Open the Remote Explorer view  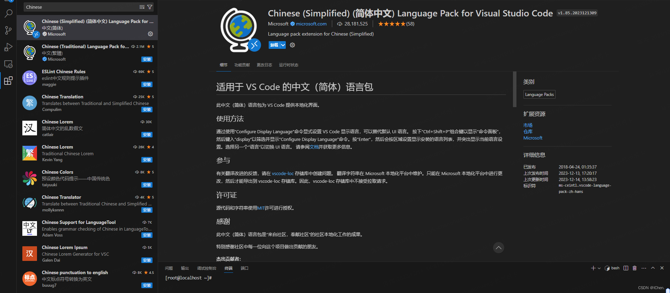tap(8, 64)
